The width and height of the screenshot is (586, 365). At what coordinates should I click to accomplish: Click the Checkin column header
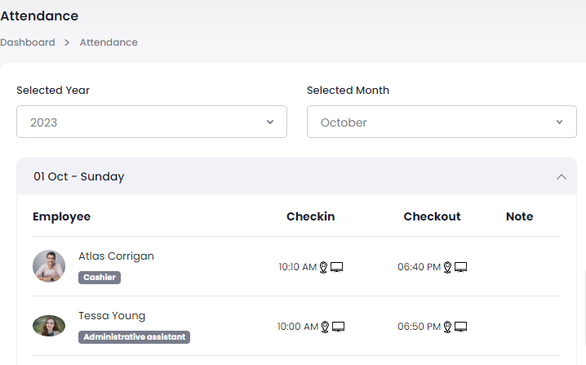coord(310,216)
